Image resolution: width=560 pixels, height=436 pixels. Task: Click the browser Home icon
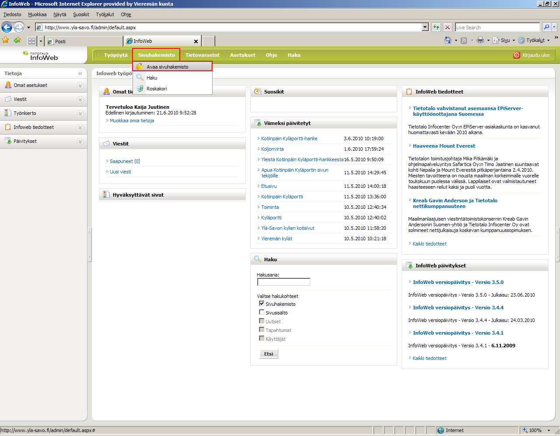tap(448, 40)
